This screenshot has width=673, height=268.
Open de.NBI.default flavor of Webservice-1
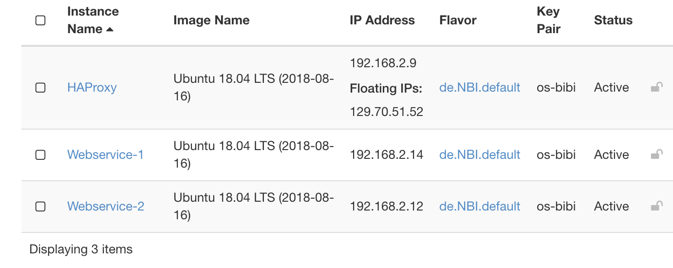point(480,155)
